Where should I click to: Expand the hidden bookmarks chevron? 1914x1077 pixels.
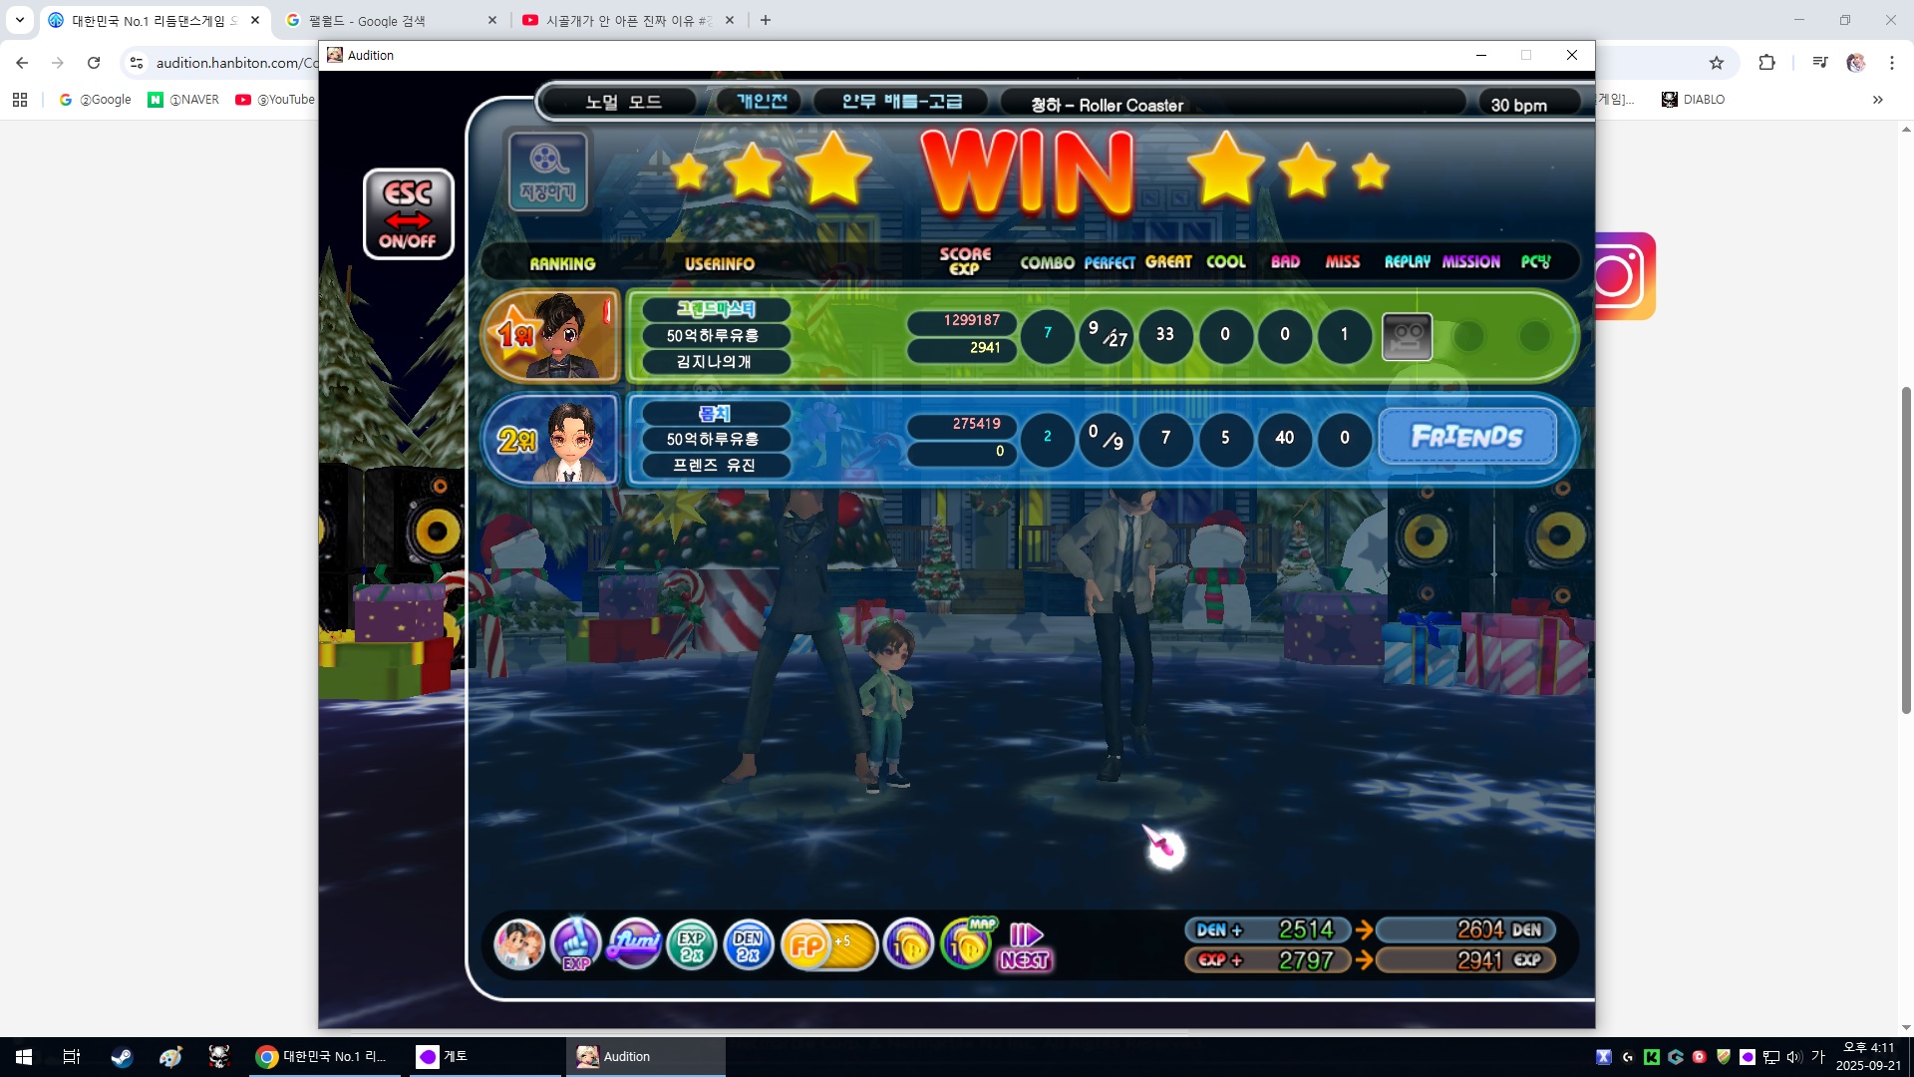(x=1877, y=100)
